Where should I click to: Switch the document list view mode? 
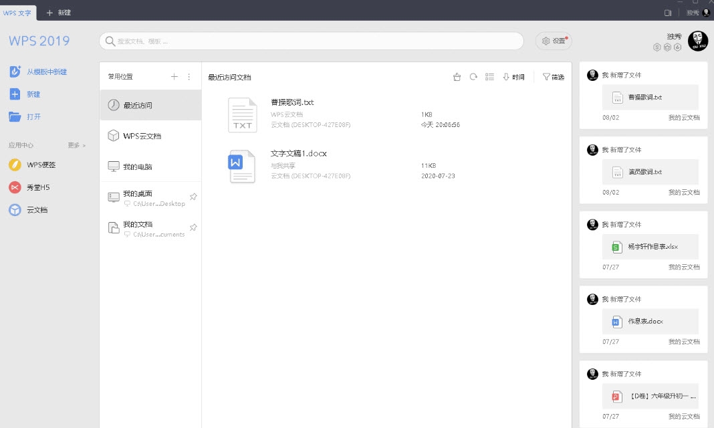(x=489, y=77)
